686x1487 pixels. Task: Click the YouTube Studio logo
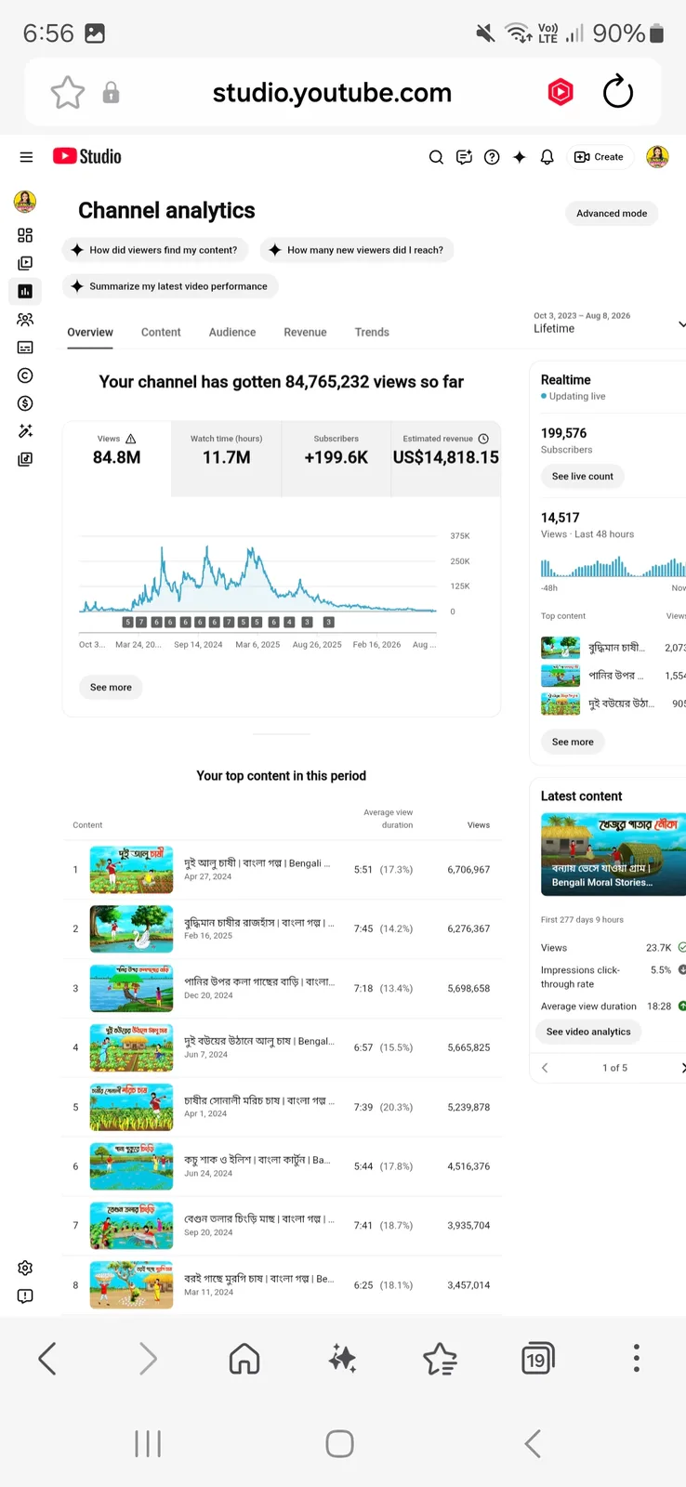coord(87,156)
